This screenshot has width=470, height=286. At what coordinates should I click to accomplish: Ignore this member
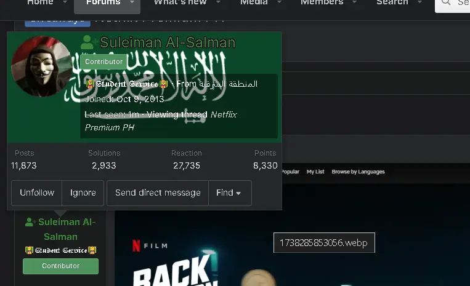coord(83,193)
